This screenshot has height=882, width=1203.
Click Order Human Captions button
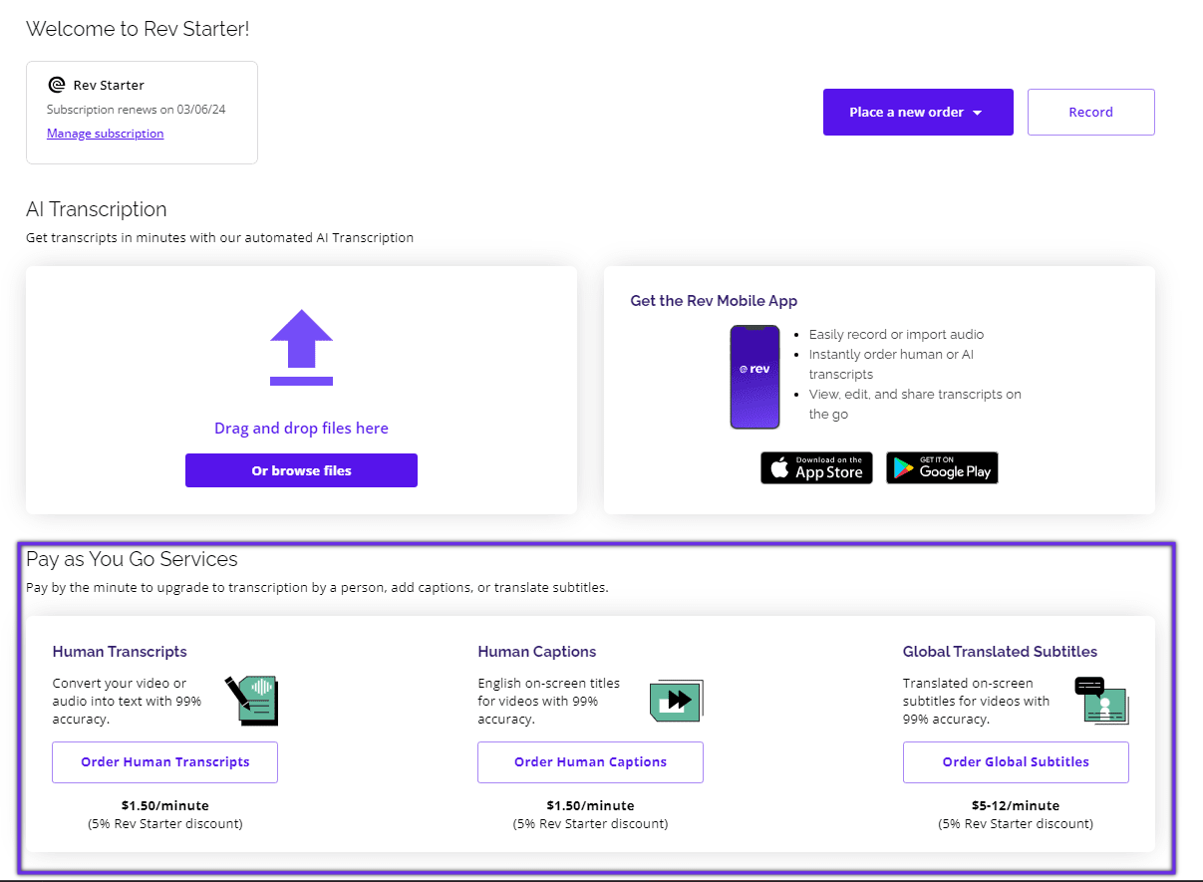(590, 762)
